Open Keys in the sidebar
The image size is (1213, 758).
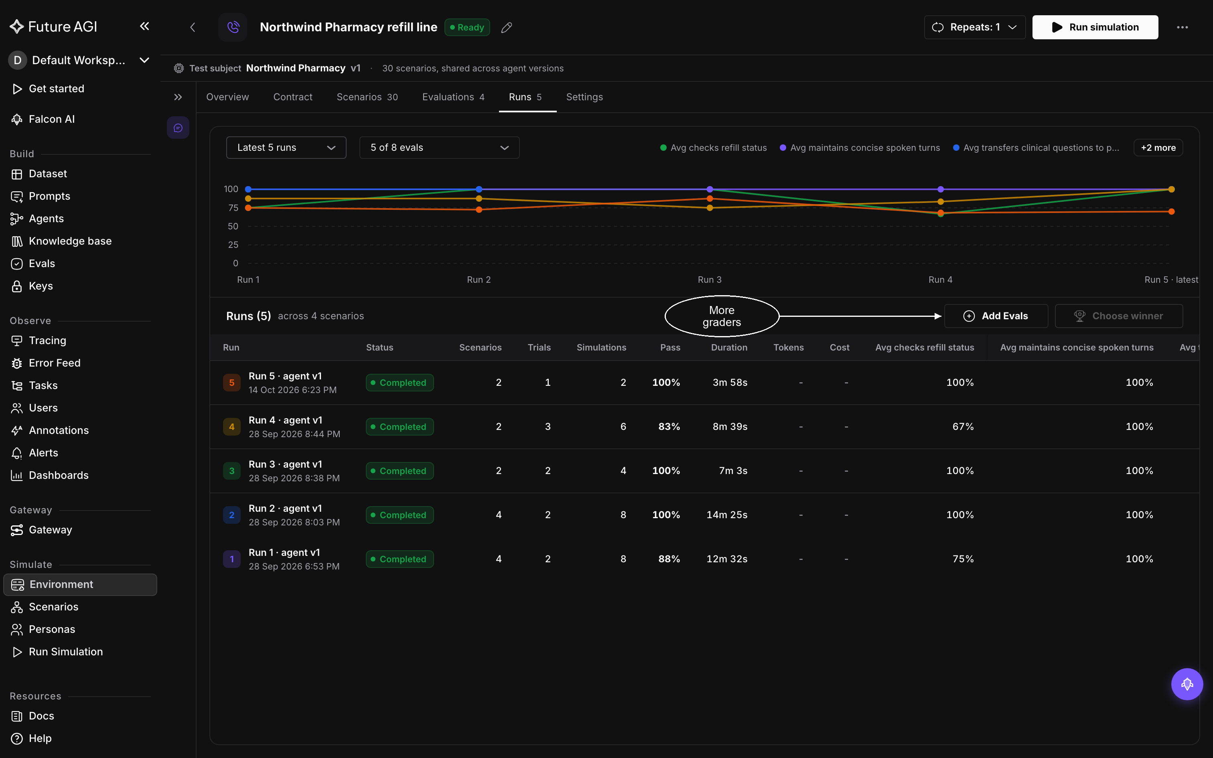41,286
